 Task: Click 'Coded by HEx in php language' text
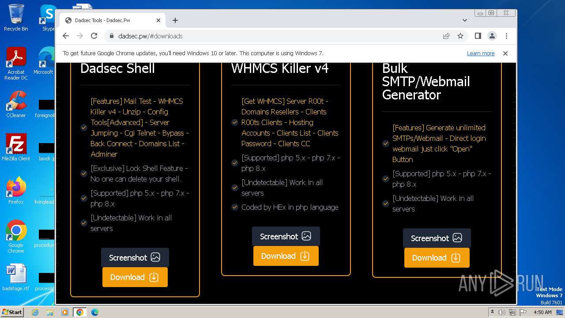(290, 207)
